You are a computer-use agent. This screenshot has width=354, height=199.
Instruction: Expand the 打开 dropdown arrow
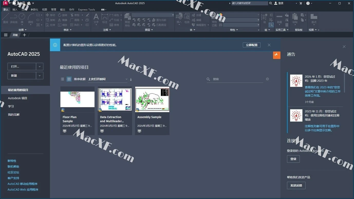pyautogui.click(x=40, y=67)
